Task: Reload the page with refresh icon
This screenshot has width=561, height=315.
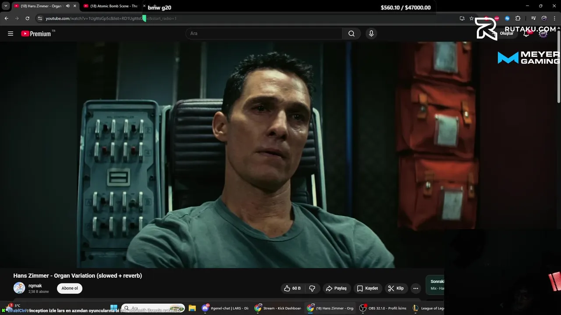Action: 27,18
